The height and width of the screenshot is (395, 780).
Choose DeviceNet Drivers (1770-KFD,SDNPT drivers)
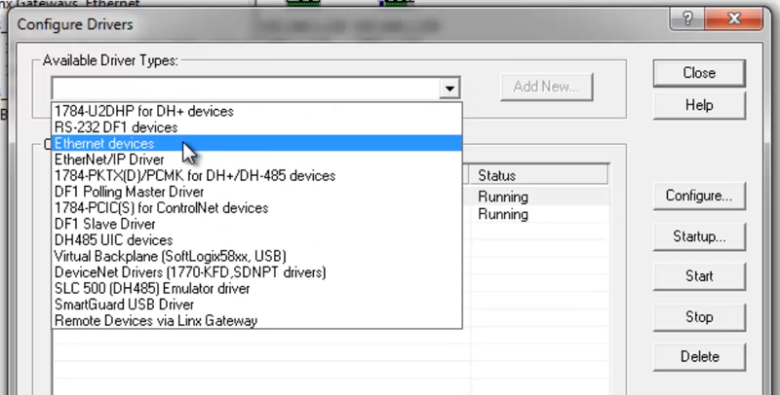(x=256, y=272)
